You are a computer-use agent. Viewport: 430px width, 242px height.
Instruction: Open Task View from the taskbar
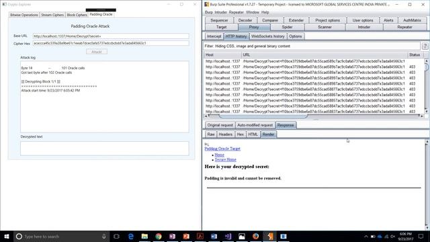pos(116,236)
